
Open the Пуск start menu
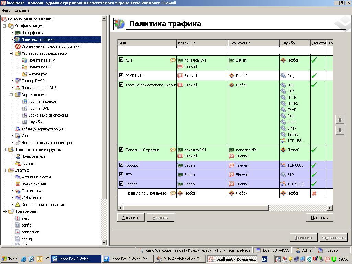point(9,259)
